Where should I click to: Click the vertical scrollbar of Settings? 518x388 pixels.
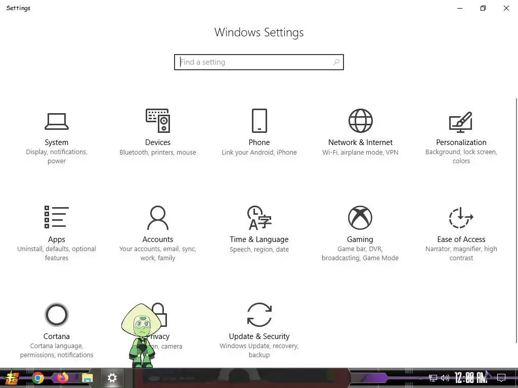pyautogui.click(x=516, y=220)
